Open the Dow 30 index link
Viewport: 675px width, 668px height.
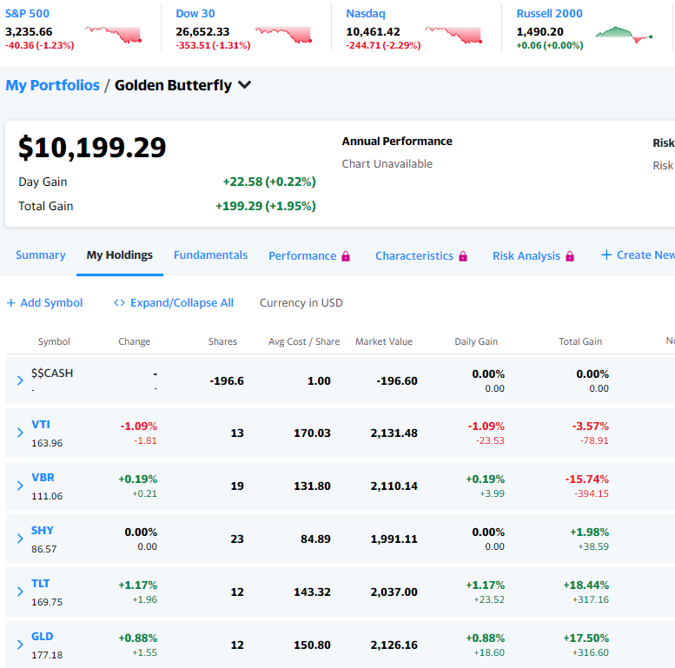[x=195, y=13]
